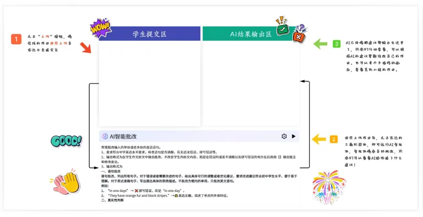
Task: Click the bold line '一、语句批改'
Action: click(111, 172)
